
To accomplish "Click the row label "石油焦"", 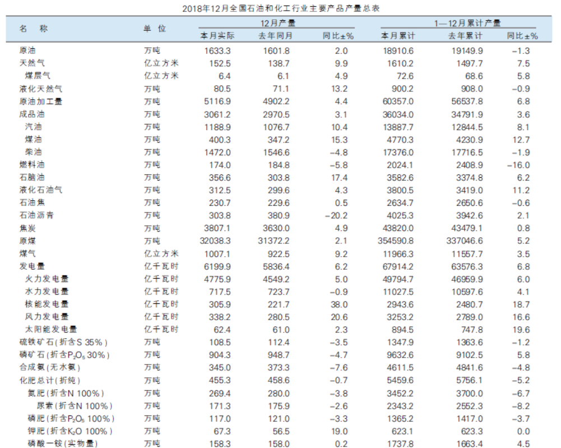I will point(32,202).
